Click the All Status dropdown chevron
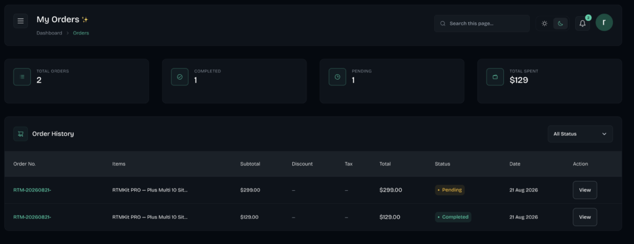 pyautogui.click(x=604, y=134)
